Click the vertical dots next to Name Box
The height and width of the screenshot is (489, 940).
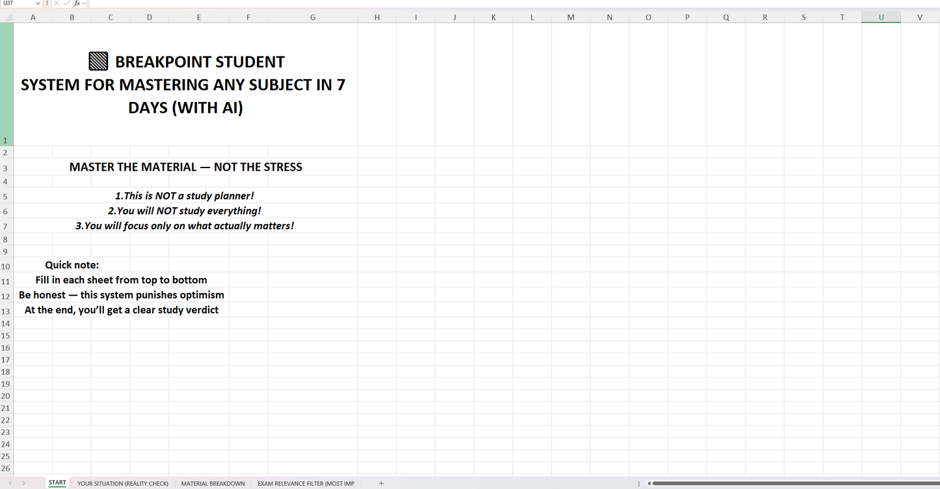[47, 3]
